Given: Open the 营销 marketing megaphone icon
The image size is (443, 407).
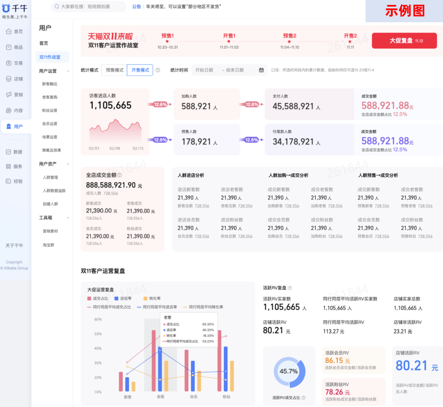Looking at the screenshot, I should (x=9, y=95).
